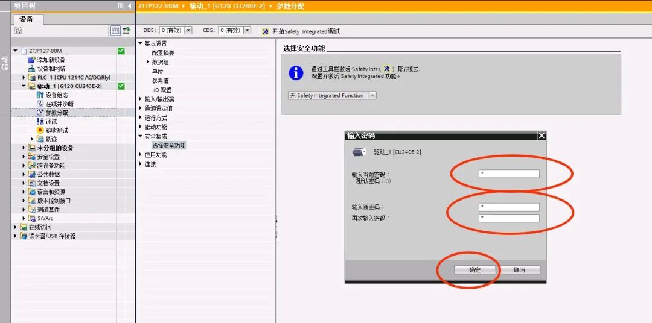Click the 读卡器/USB 存储器 (card reader) icon

[x=24, y=236]
